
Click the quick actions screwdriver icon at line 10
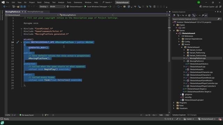point(17,42)
